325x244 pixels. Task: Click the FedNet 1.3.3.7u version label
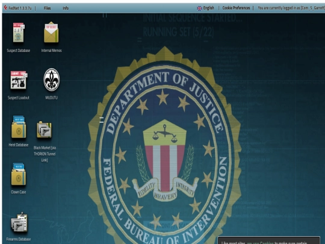tap(20, 8)
